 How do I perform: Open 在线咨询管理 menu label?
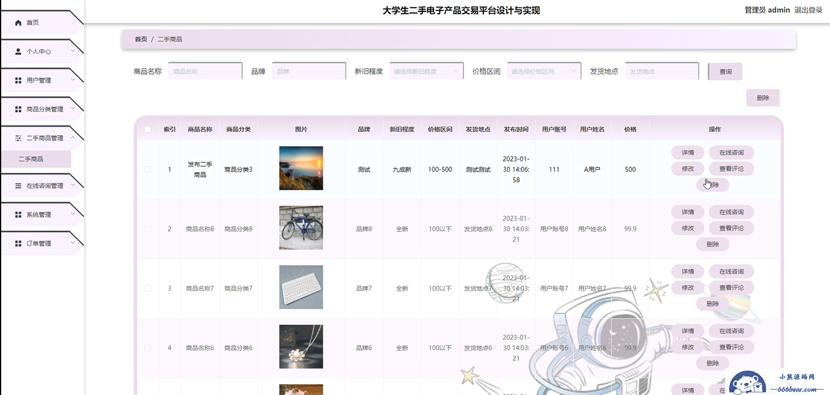[x=45, y=186]
